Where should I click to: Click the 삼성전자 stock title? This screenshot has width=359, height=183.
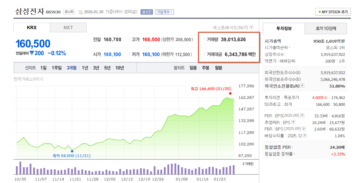[x=30, y=11]
